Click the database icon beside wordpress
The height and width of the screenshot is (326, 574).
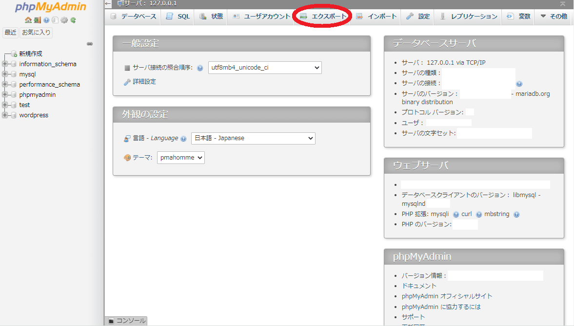click(x=14, y=115)
